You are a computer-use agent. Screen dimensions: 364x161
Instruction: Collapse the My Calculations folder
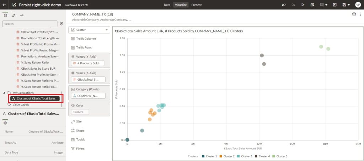[x=5, y=93]
